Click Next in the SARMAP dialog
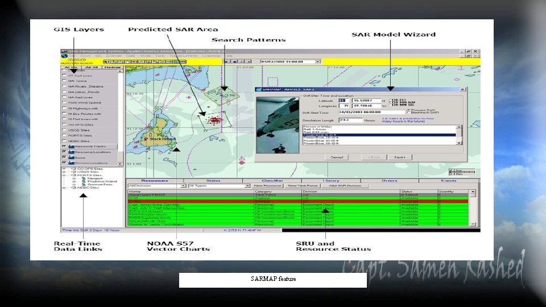 [400, 157]
